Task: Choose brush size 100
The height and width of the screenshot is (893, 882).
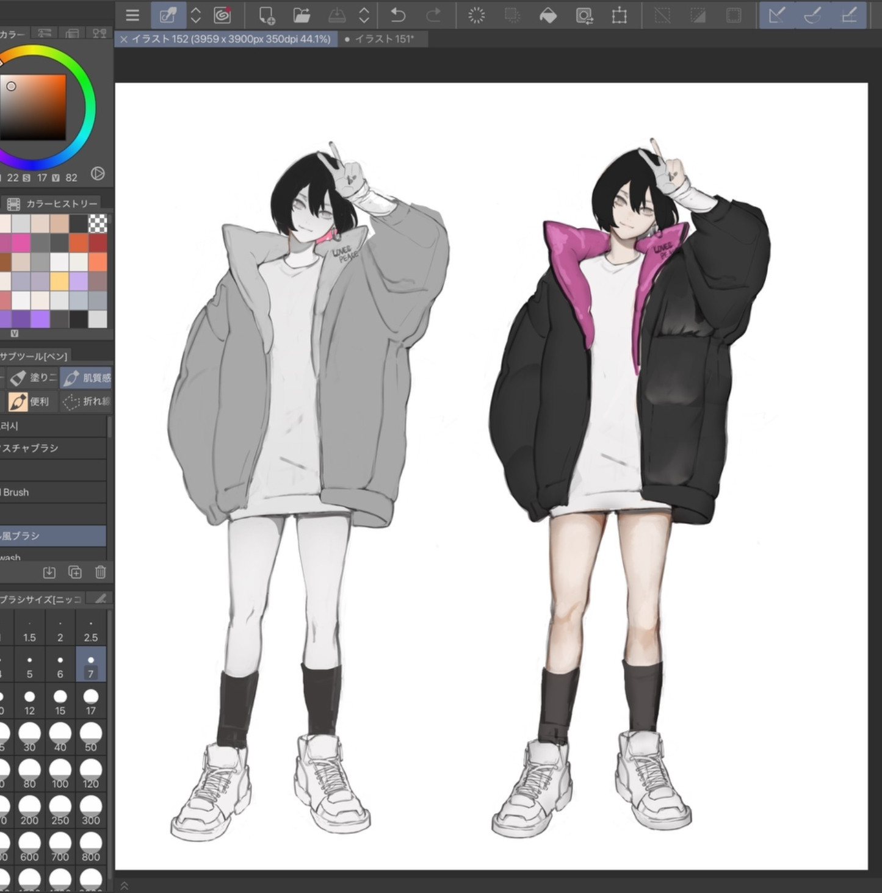Action: [x=60, y=775]
